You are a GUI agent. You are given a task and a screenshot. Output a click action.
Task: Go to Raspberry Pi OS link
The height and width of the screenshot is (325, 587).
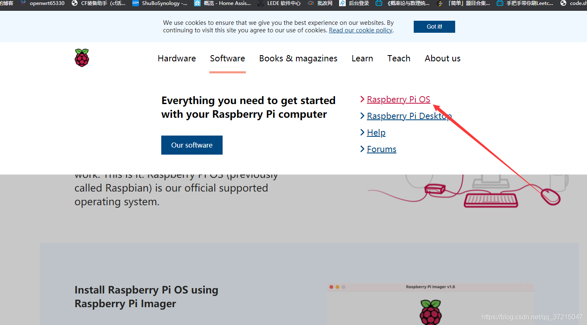399,99
